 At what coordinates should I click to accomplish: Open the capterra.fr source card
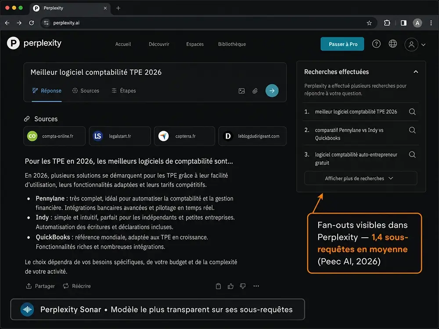point(184,136)
